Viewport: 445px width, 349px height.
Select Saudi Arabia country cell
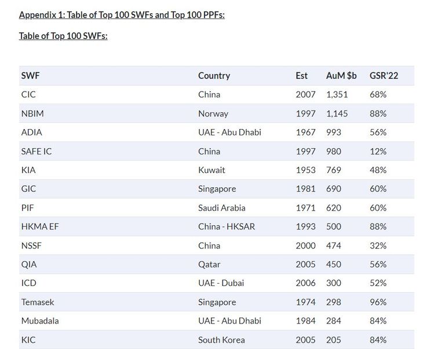[221, 208]
